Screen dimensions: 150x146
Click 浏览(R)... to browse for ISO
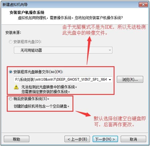pyautogui.click(x=130, y=80)
